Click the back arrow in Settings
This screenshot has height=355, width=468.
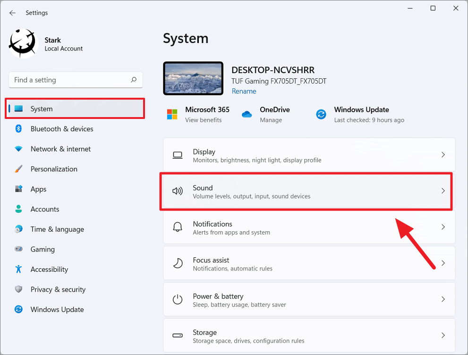[13, 13]
